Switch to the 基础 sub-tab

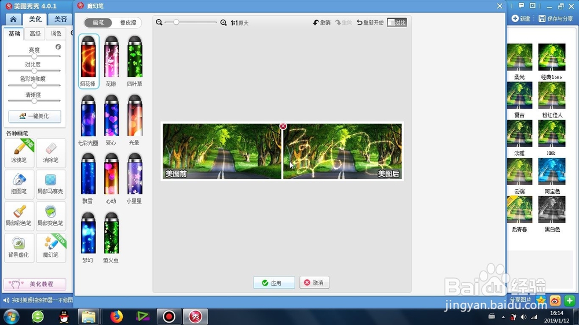[x=14, y=34]
